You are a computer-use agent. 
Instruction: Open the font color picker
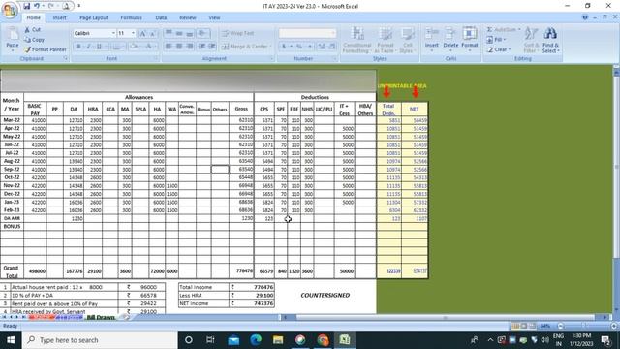pos(155,47)
